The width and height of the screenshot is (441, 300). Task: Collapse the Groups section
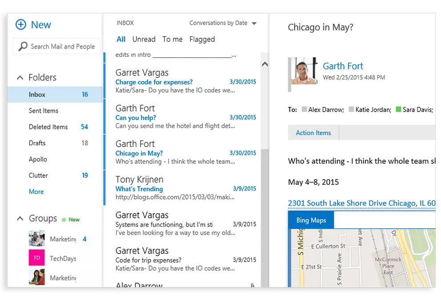click(20, 218)
